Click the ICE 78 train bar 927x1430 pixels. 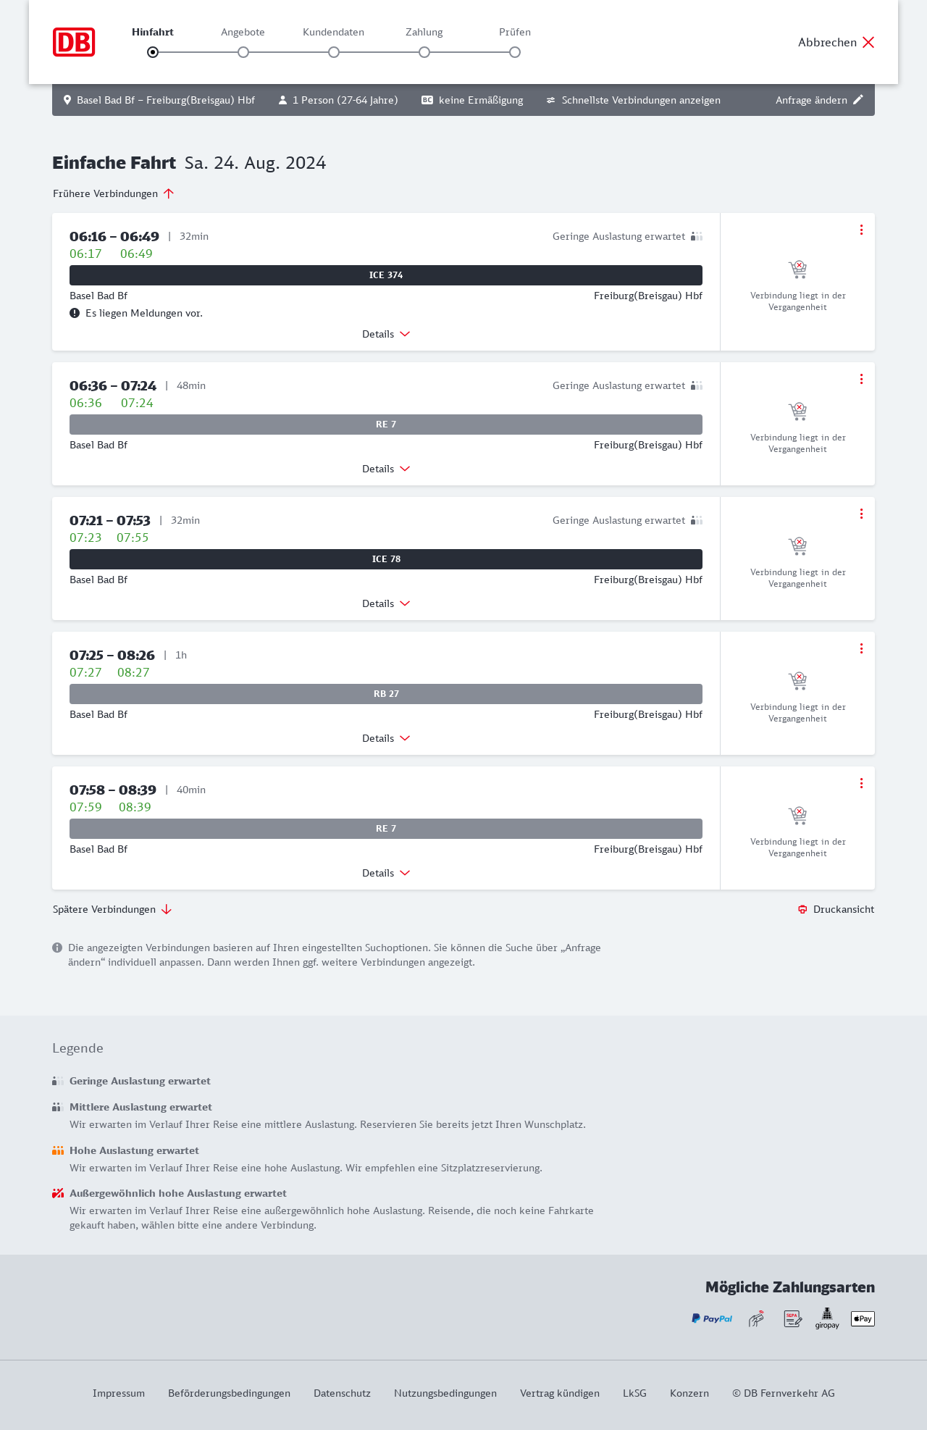(386, 559)
